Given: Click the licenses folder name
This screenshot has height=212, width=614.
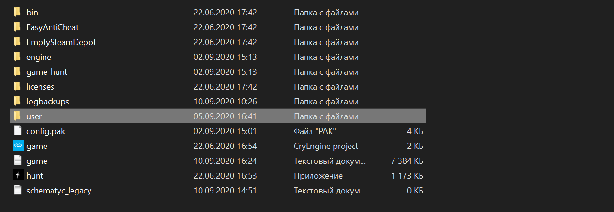Looking at the screenshot, I should (40, 87).
